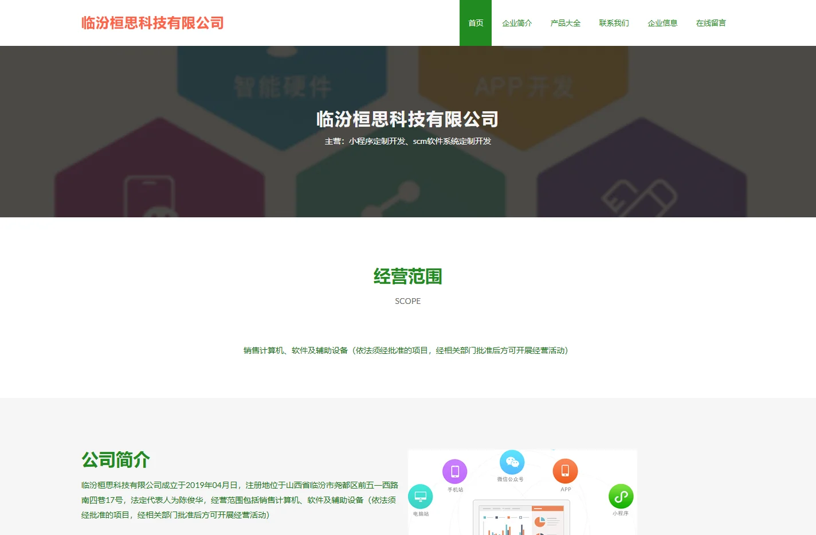The width and height of the screenshot is (816, 535).
Task: Click the 经营范围 section heading
Action: point(407,276)
